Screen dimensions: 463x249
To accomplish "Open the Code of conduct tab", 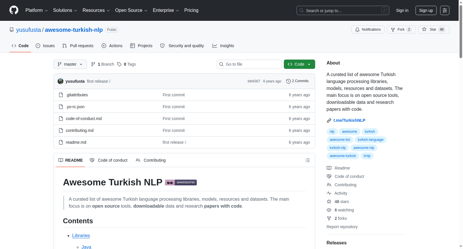I will click(109, 160).
